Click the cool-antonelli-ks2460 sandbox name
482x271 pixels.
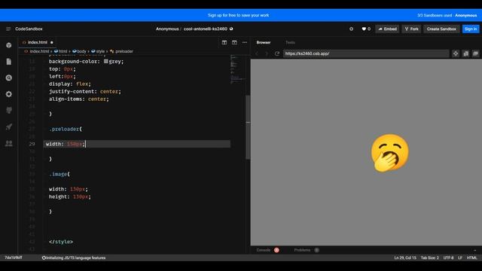pyautogui.click(x=206, y=29)
